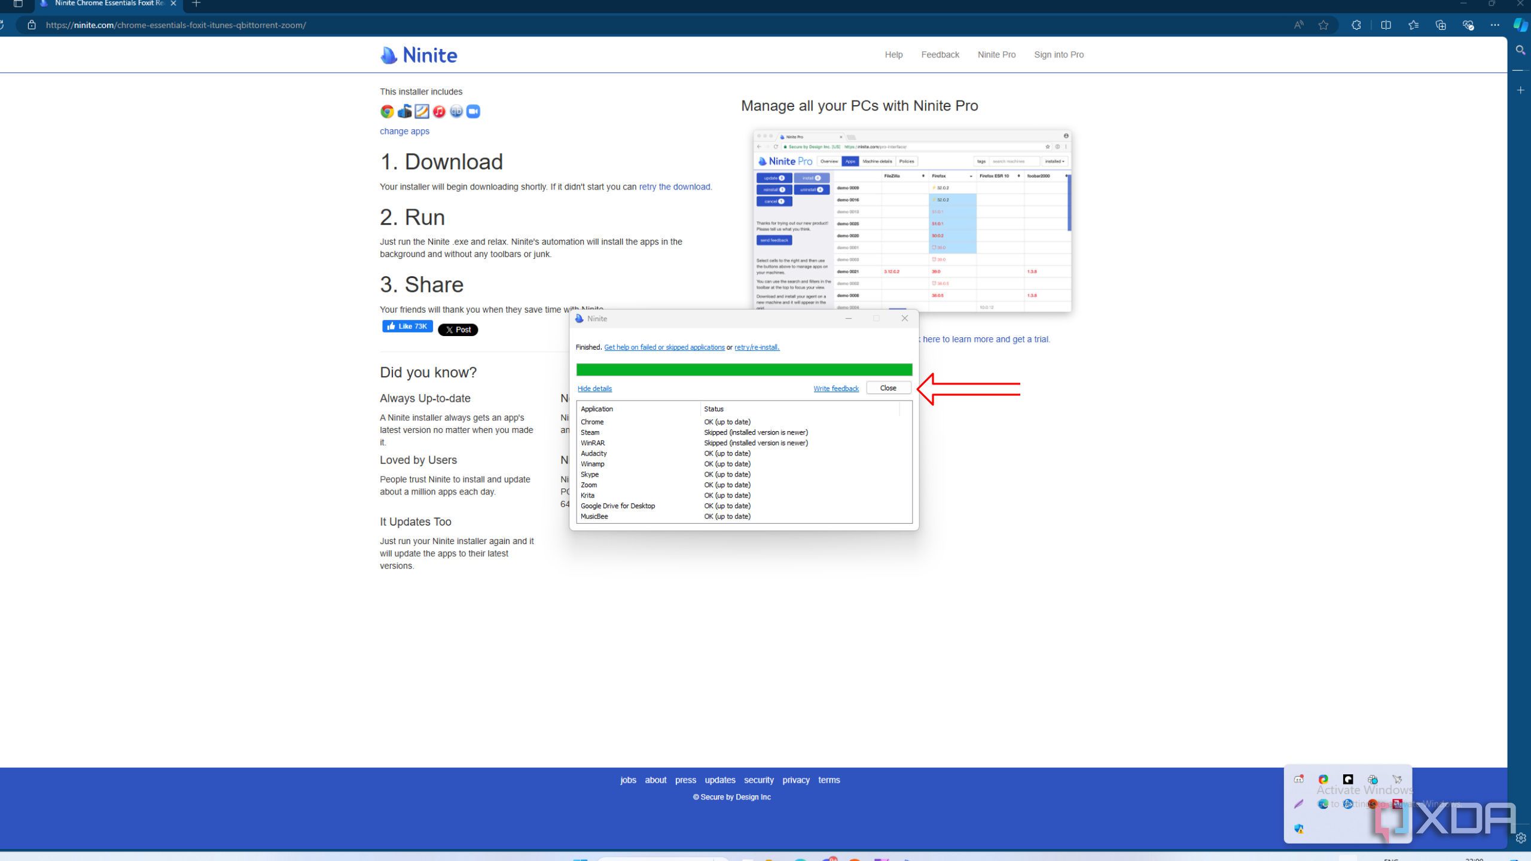Click the Foxit PDF icon in header bar
This screenshot has width=1531, height=861.
(422, 111)
